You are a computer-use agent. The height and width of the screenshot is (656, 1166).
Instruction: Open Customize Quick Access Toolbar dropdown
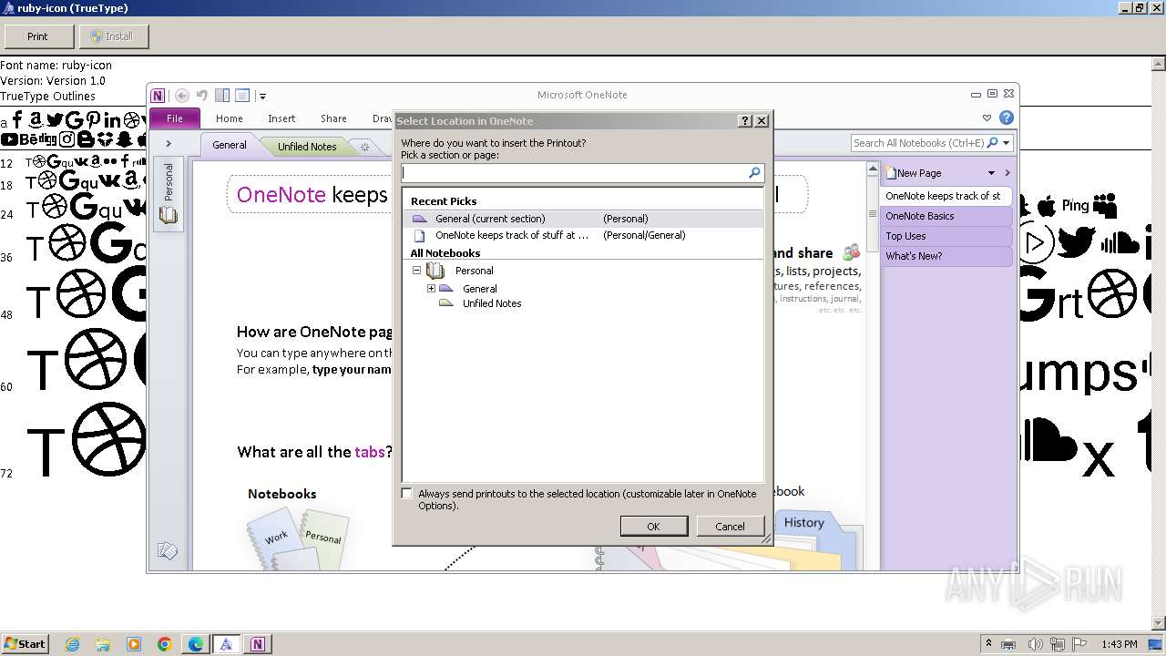point(262,96)
